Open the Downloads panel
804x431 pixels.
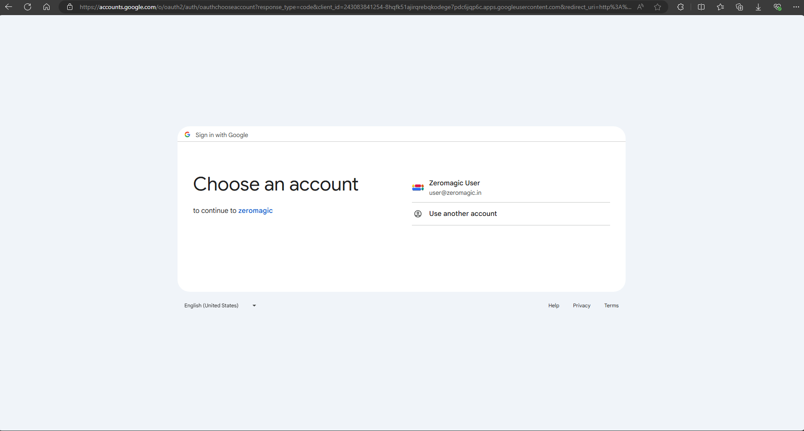tap(758, 7)
